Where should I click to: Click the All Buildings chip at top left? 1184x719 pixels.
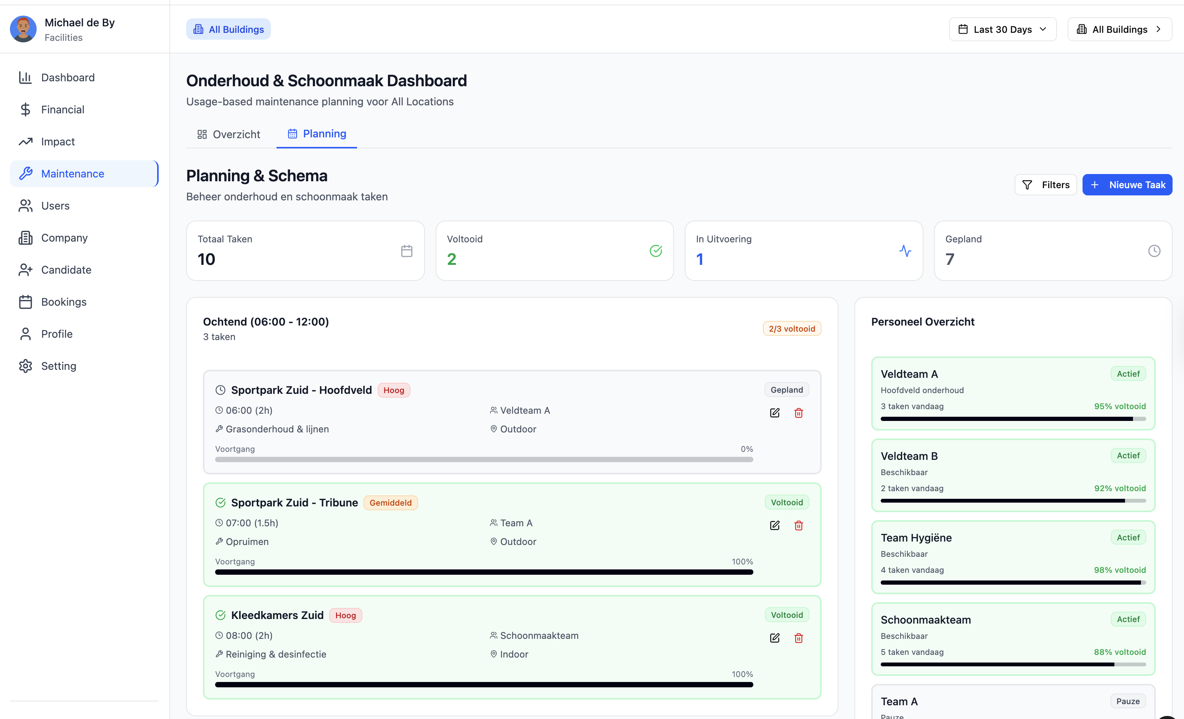[x=228, y=29]
